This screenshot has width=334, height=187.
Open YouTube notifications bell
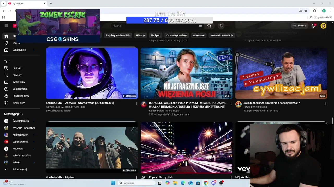point(314,26)
